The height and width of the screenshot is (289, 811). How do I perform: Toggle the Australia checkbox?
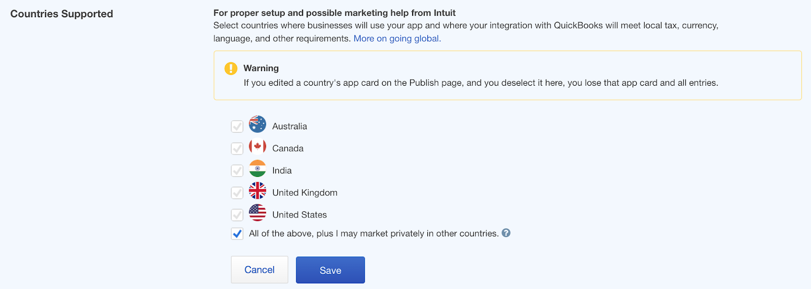coord(237,126)
